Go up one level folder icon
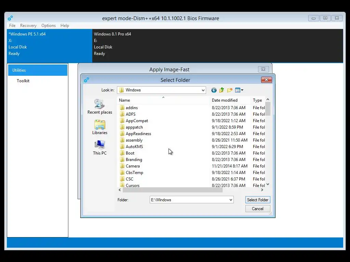This screenshot has width=350, height=262. click(221, 90)
